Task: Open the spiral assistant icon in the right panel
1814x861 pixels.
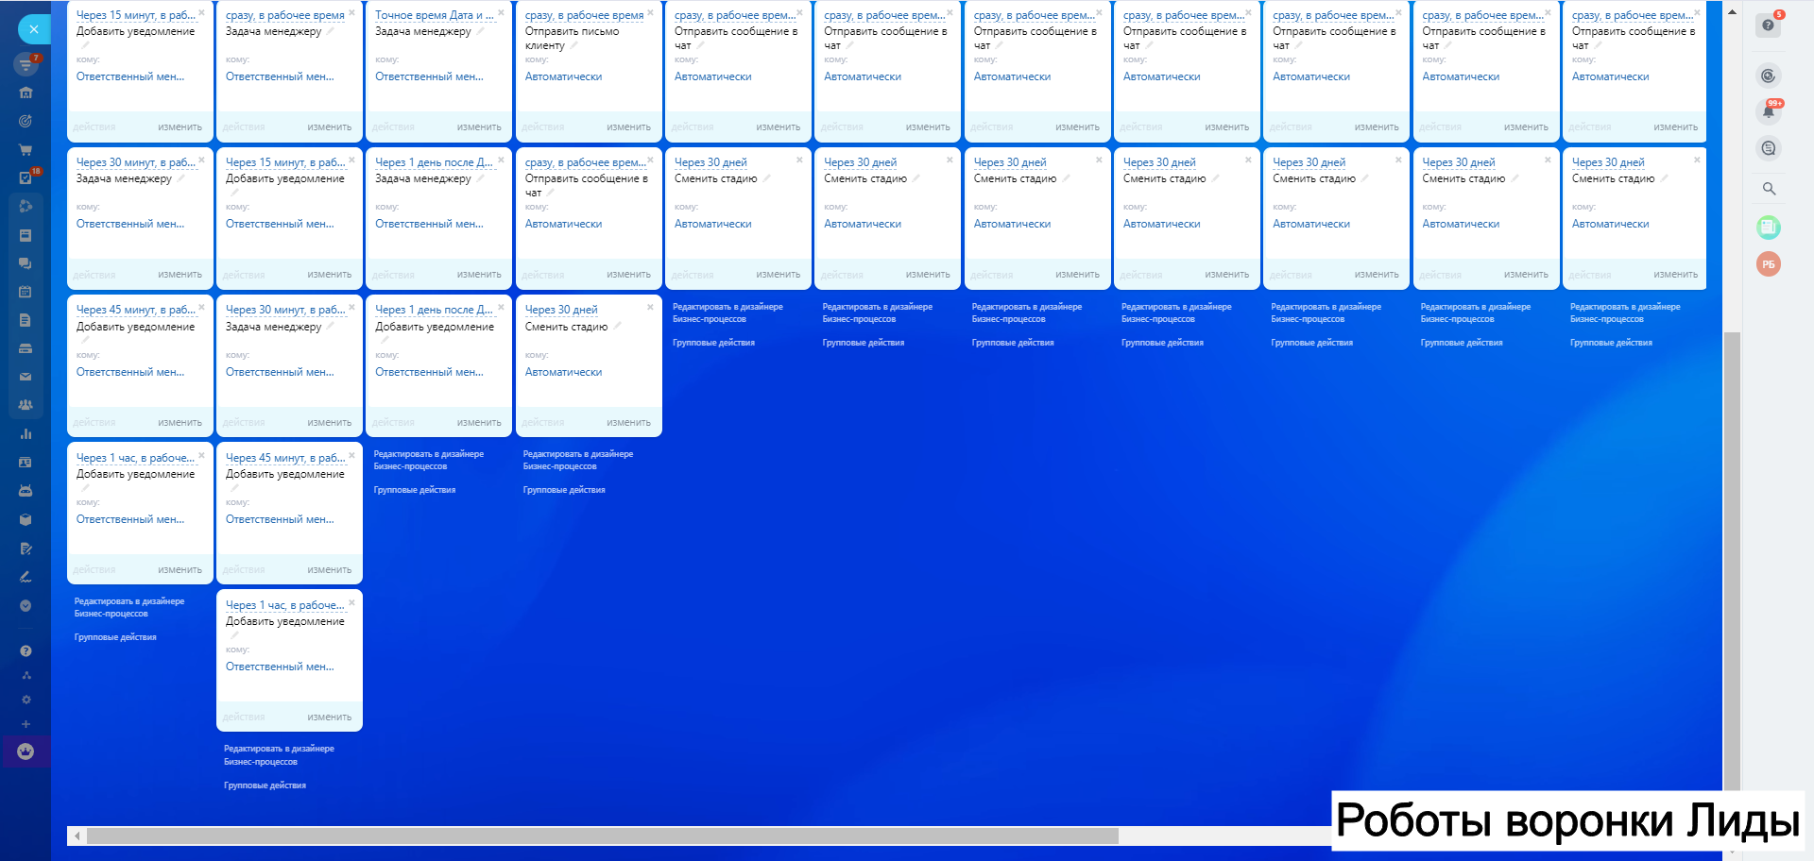Action: (x=1769, y=76)
